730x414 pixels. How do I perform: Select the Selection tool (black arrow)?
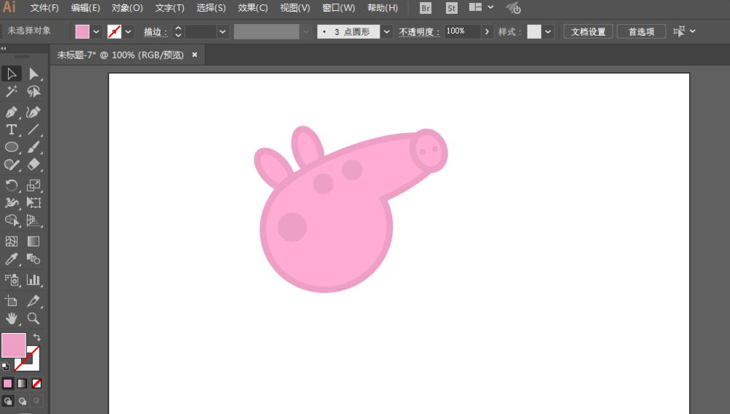[x=12, y=74]
